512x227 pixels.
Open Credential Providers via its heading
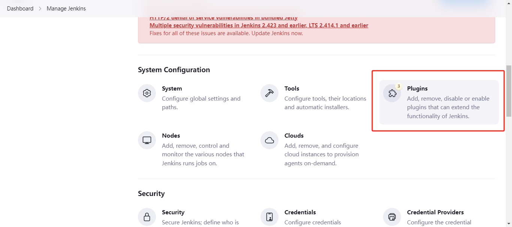click(435, 212)
